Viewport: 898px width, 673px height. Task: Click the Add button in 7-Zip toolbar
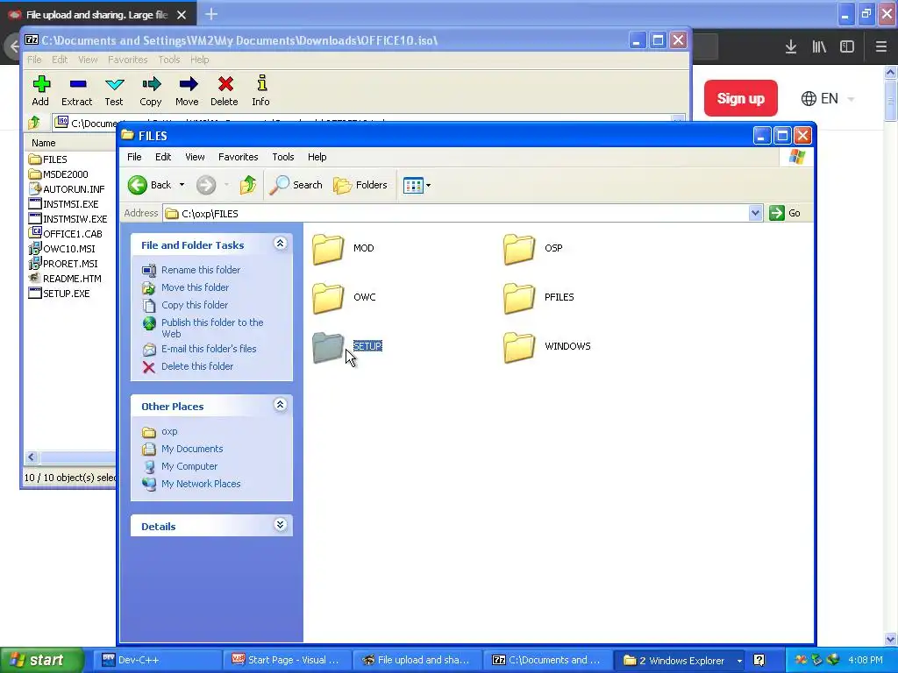40,90
